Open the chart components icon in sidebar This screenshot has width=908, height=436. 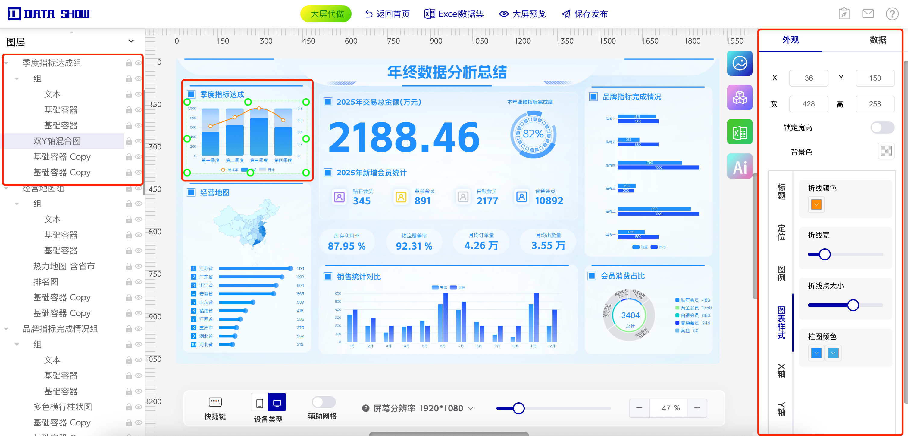pos(739,63)
